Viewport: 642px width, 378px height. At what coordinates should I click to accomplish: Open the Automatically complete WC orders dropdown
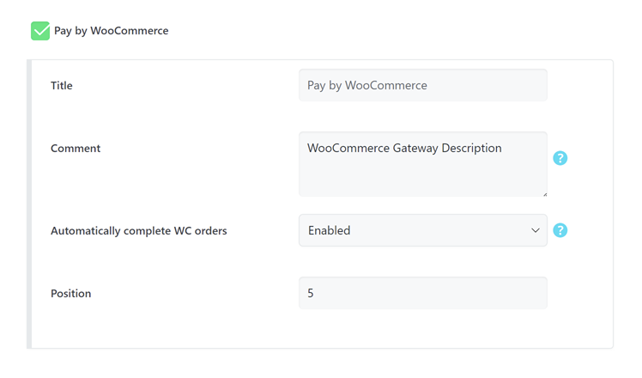tap(422, 230)
